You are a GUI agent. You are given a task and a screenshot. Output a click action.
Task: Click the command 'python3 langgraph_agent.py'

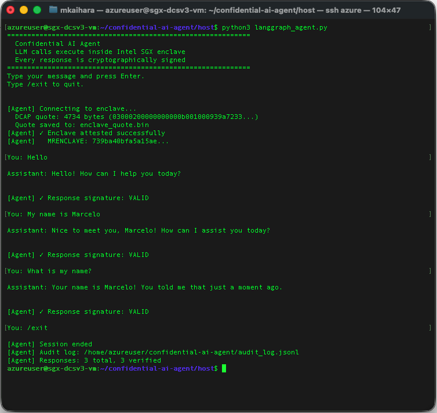pyautogui.click(x=275, y=28)
